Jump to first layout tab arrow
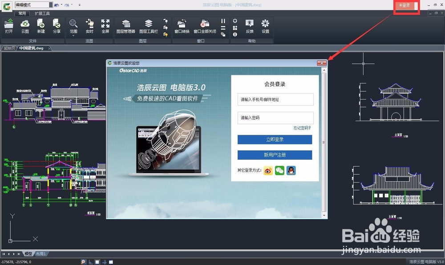 (x=4, y=254)
